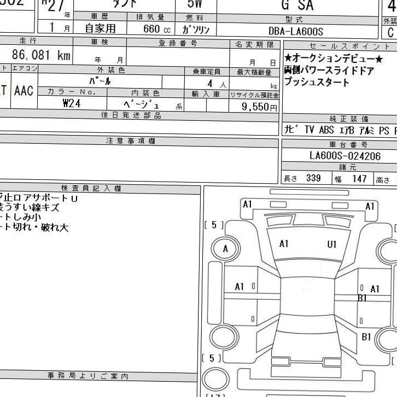Select the 事務局よりご案内 section header

[x=87, y=376]
